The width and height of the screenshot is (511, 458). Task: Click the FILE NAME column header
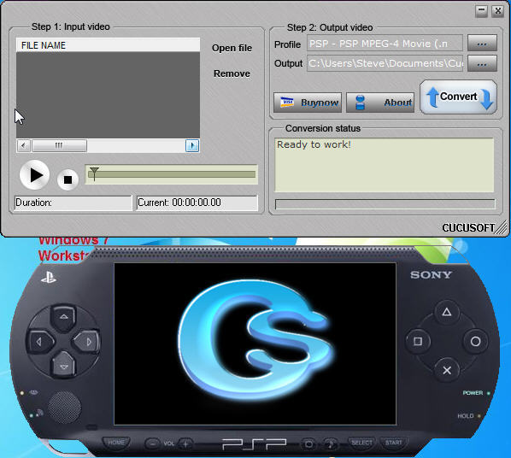(108, 45)
